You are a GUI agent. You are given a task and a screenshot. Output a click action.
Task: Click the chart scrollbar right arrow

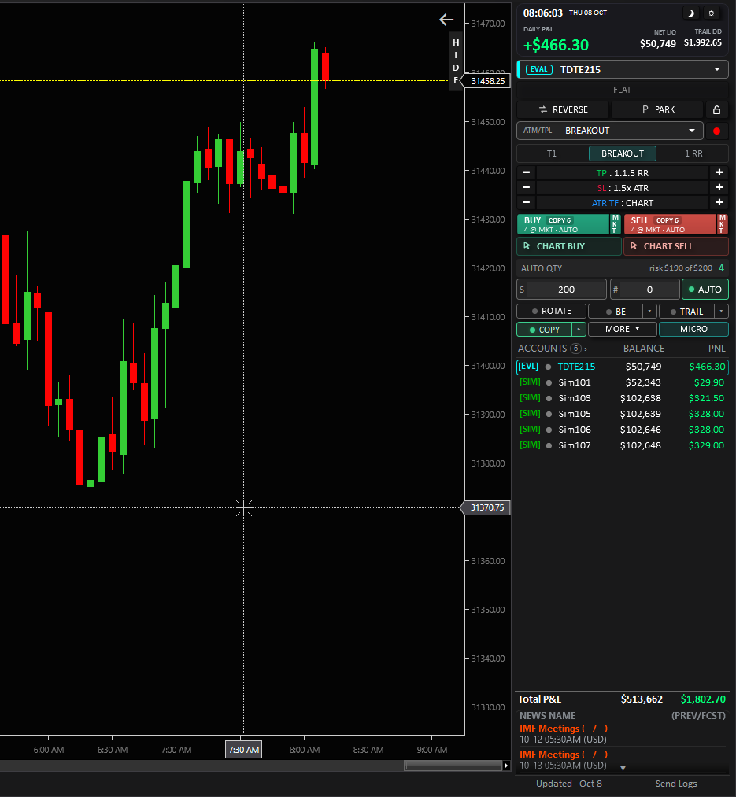(x=505, y=766)
